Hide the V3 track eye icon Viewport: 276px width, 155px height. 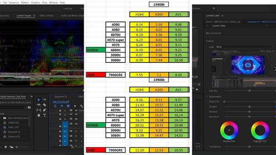pos(76,115)
